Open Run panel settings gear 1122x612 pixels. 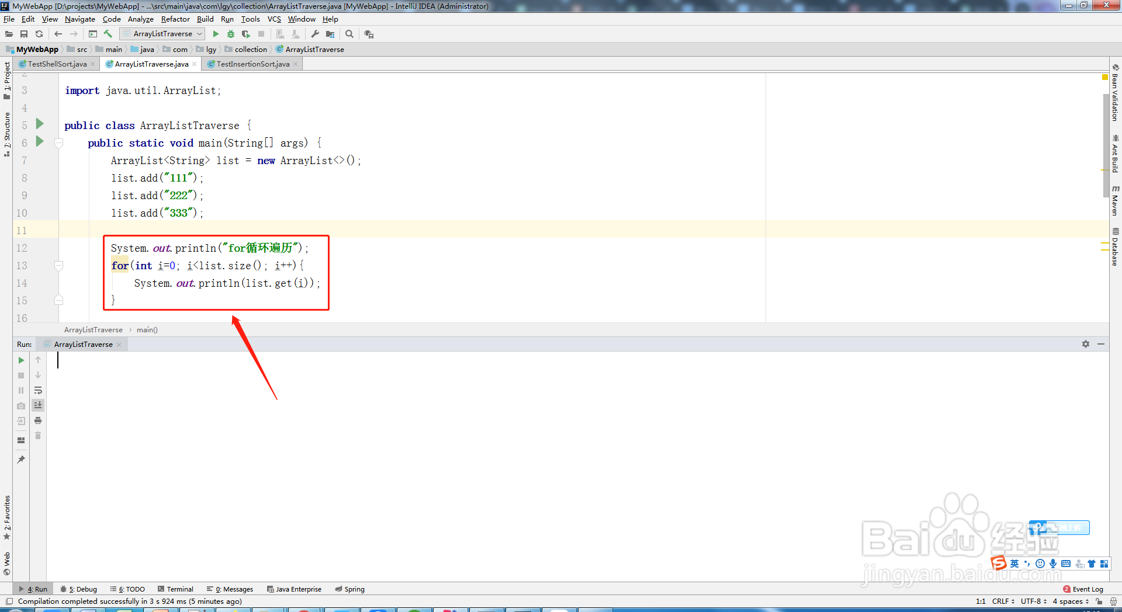click(x=1086, y=344)
